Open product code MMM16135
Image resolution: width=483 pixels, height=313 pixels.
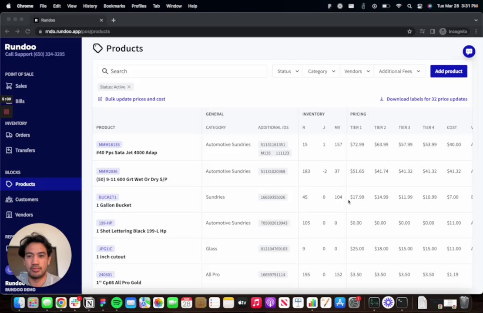(109, 144)
